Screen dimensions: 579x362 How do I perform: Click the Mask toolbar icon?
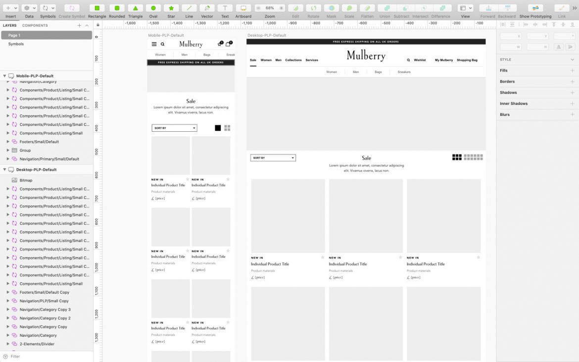pyautogui.click(x=331, y=8)
